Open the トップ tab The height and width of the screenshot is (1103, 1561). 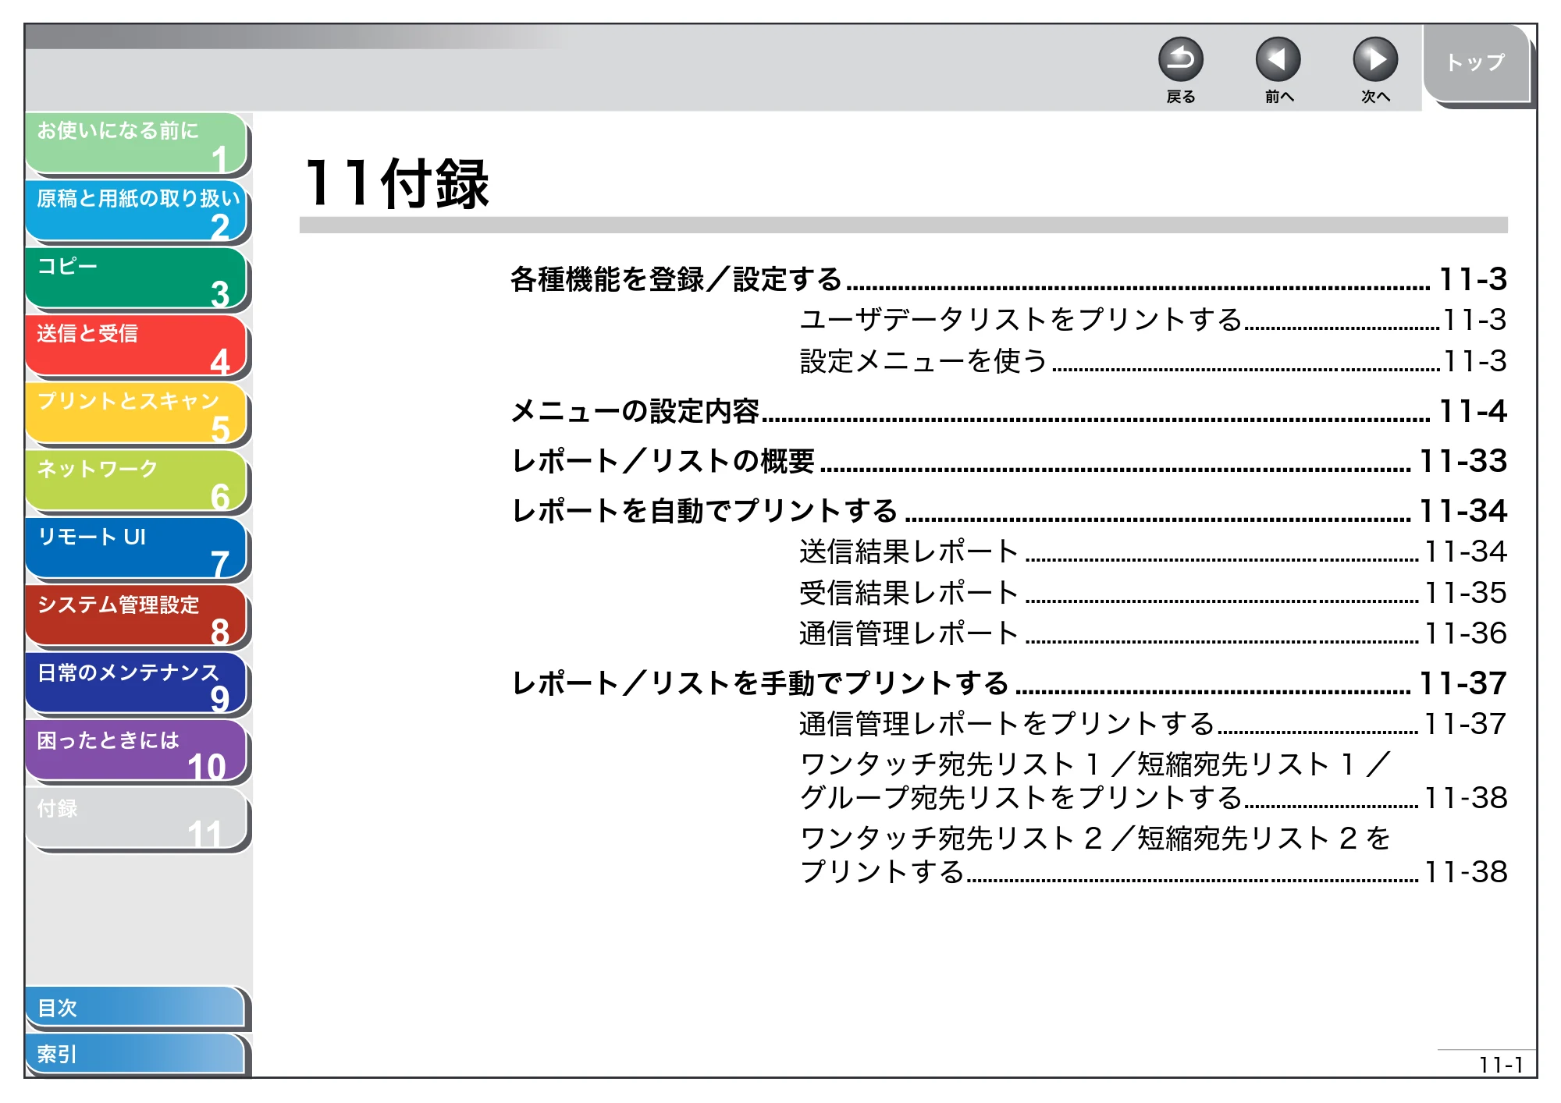point(1477,64)
